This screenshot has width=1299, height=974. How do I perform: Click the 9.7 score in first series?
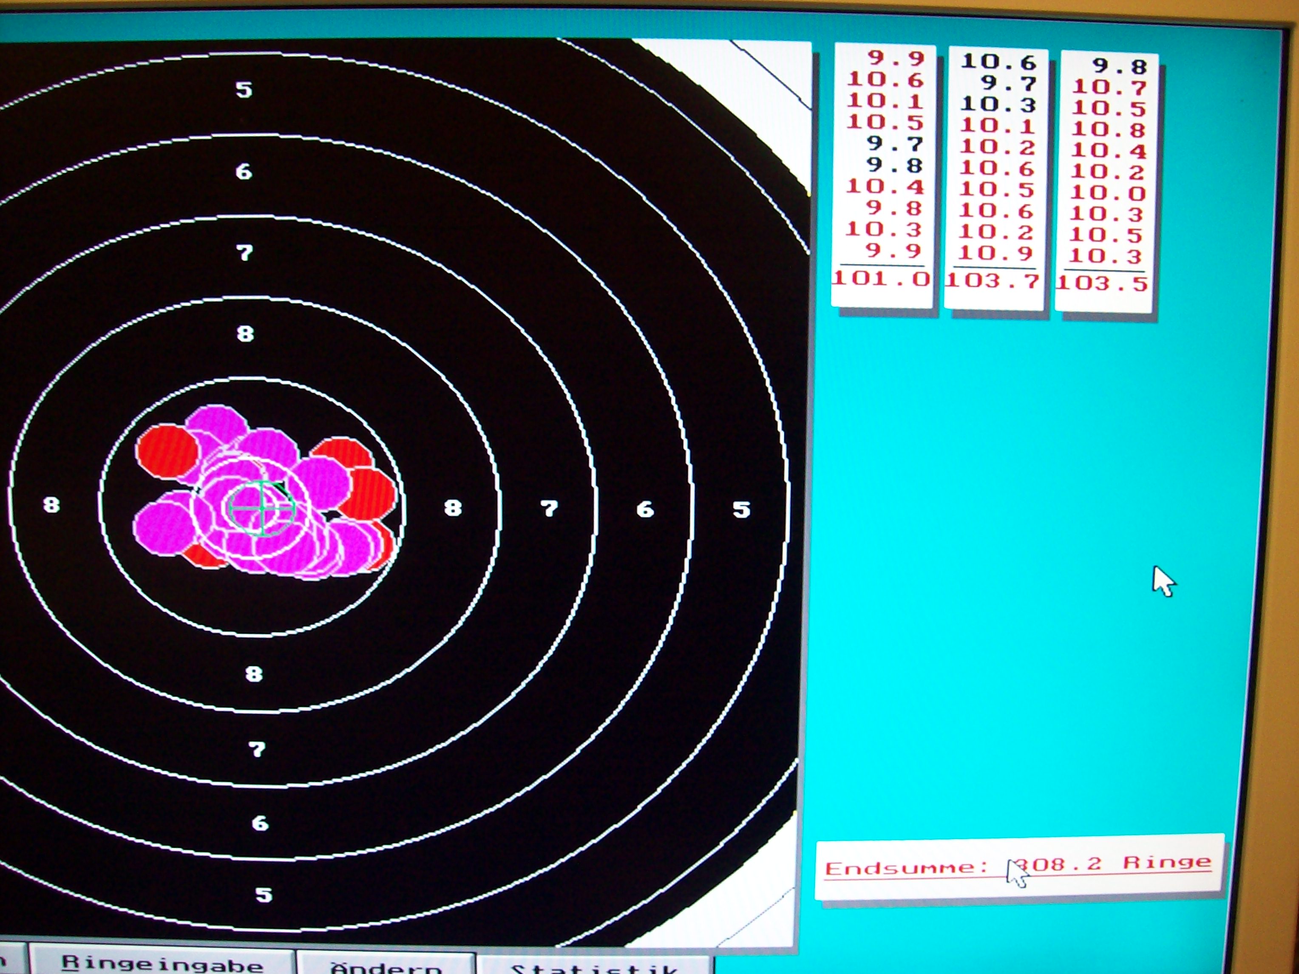[x=895, y=143]
